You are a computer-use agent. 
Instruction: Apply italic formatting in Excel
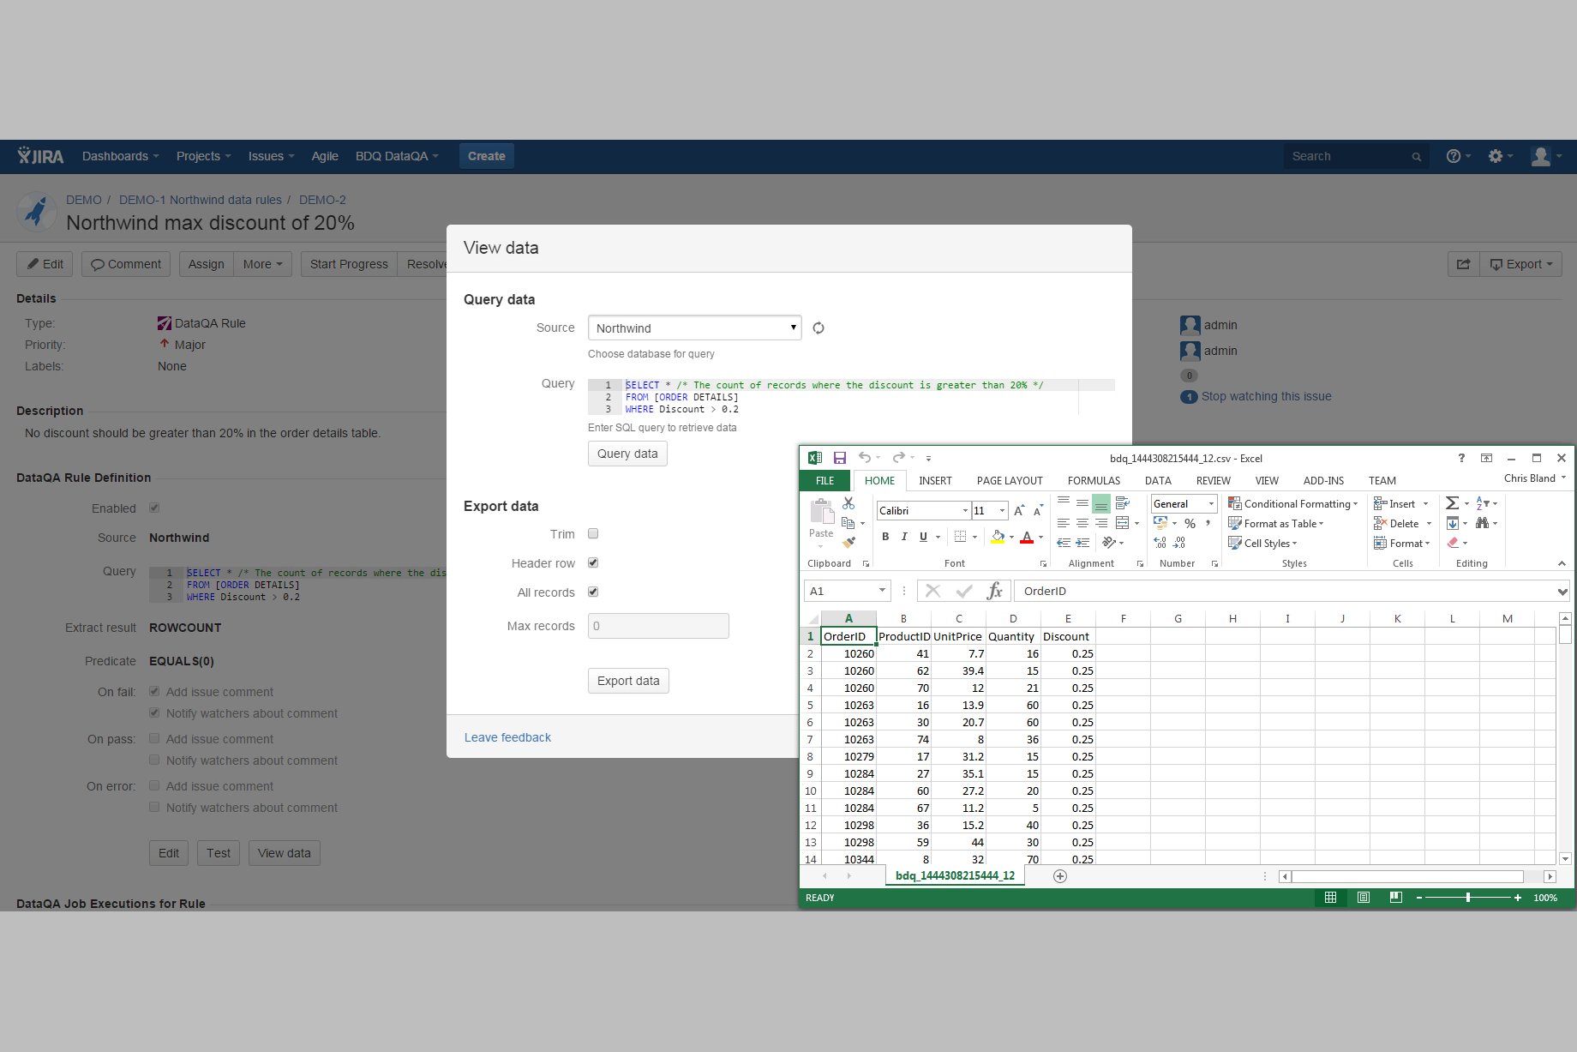904,537
